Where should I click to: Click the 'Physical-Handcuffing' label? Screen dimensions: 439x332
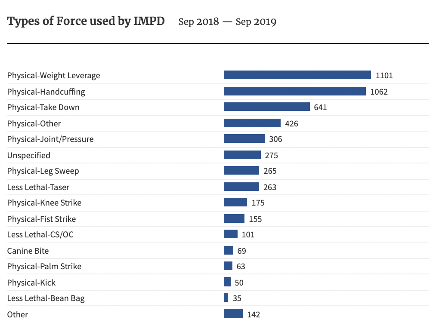point(46,92)
